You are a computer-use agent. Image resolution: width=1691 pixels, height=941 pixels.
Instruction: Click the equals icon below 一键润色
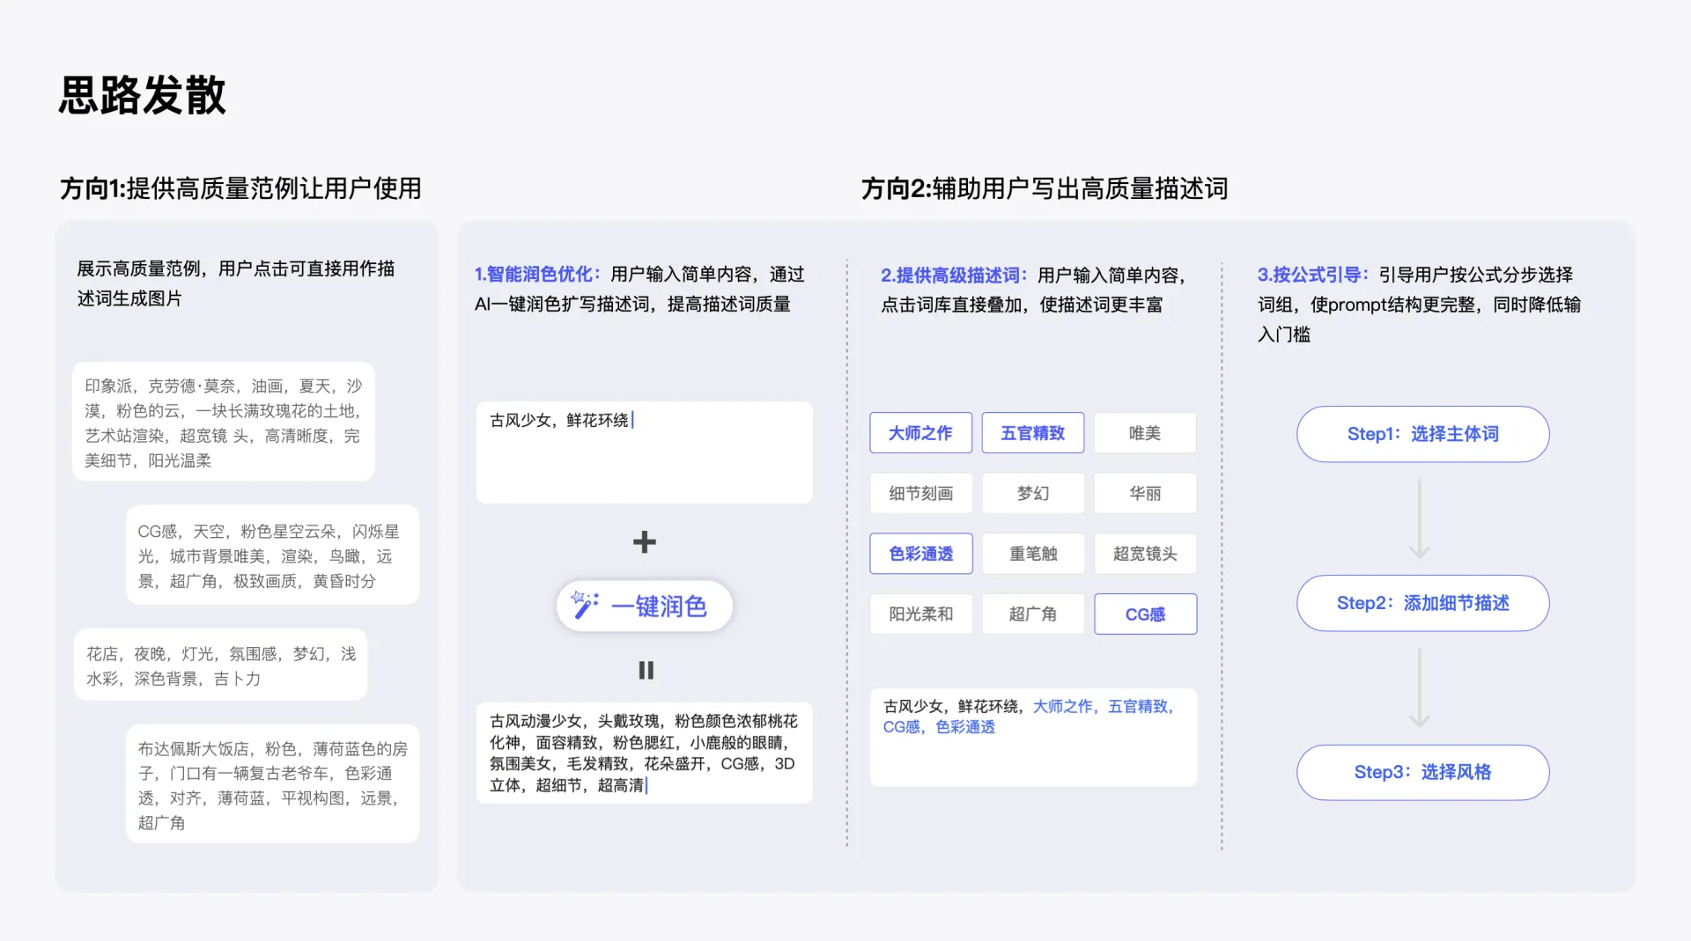pyautogui.click(x=646, y=670)
